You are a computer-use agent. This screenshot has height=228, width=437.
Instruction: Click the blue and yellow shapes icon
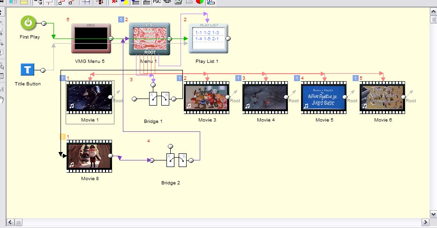tap(124, 2)
